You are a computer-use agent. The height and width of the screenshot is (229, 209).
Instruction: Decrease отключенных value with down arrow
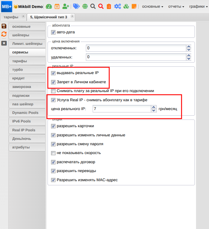point(189,50)
